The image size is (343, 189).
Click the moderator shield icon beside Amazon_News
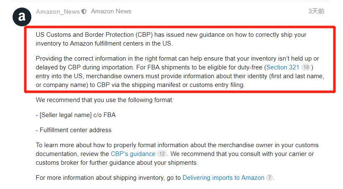(x=84, y=12)
